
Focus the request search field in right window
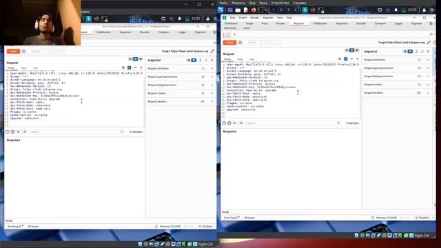click(x=293, y=123)
